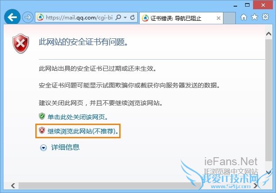
Task: Open a new blank tab
Action: pyautogui.click(x=229, y=18)
